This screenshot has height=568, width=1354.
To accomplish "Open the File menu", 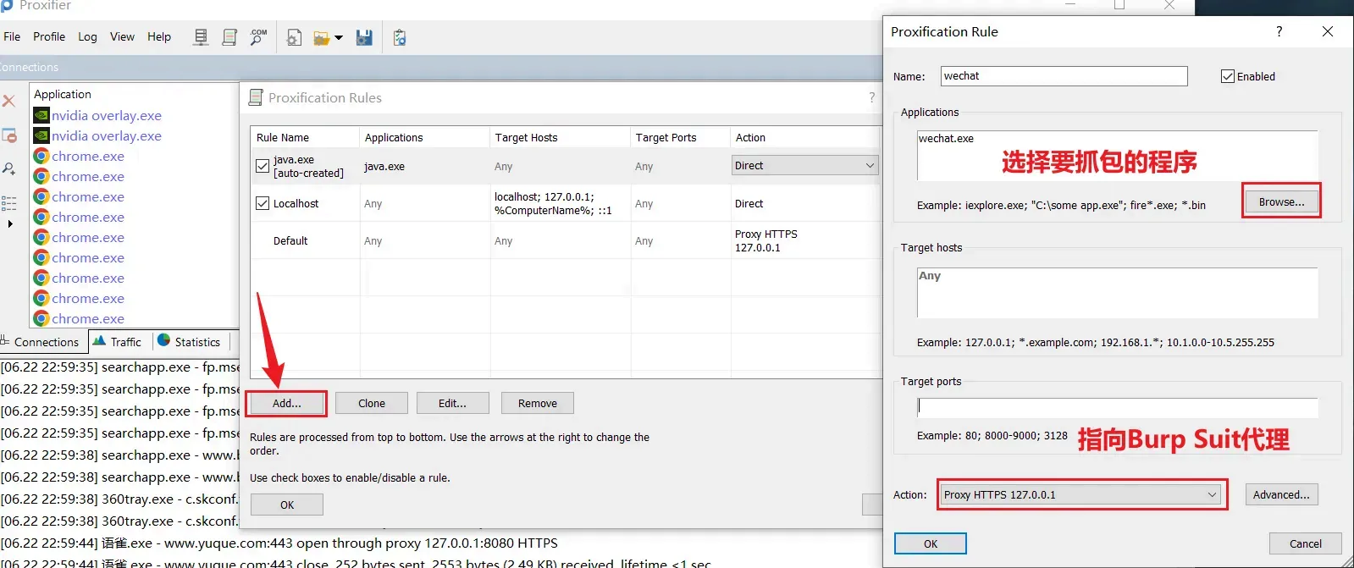I will pyautogui.click(x=12, y=36).
